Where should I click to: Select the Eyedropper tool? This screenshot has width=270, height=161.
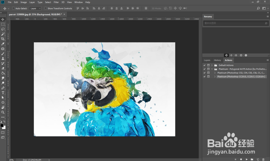point(3,44)
